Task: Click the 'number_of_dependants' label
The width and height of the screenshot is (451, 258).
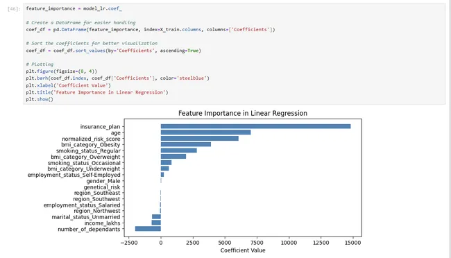Action: pos(89,230)
